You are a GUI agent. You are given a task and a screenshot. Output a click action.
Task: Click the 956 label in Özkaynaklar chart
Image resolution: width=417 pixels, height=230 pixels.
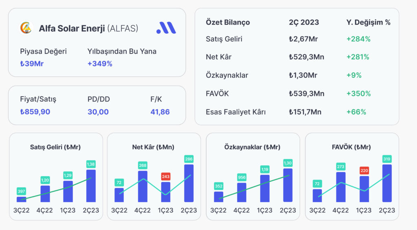pos(242,177)
